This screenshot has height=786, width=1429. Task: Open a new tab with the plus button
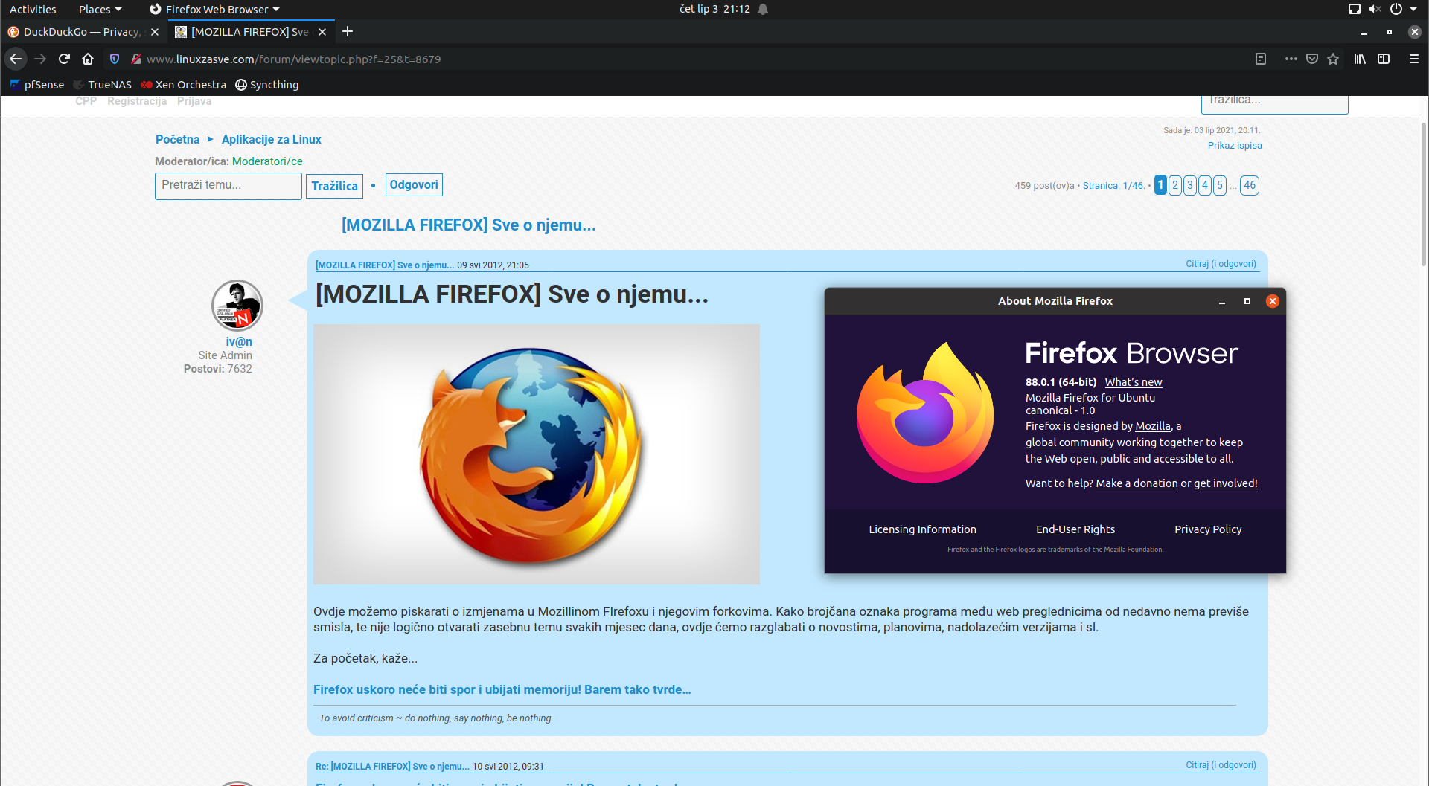coord(348,31)
